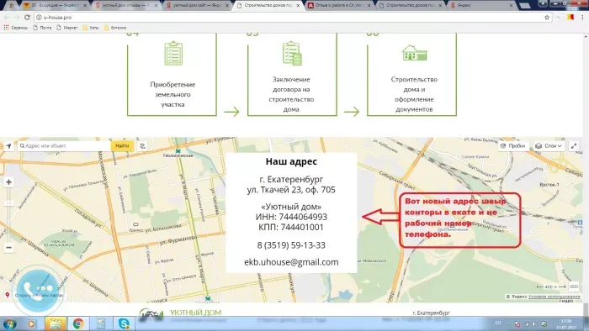Click footer text г. Екатеренбург
The width and height of the screenshot is (589, 331).
431,313
